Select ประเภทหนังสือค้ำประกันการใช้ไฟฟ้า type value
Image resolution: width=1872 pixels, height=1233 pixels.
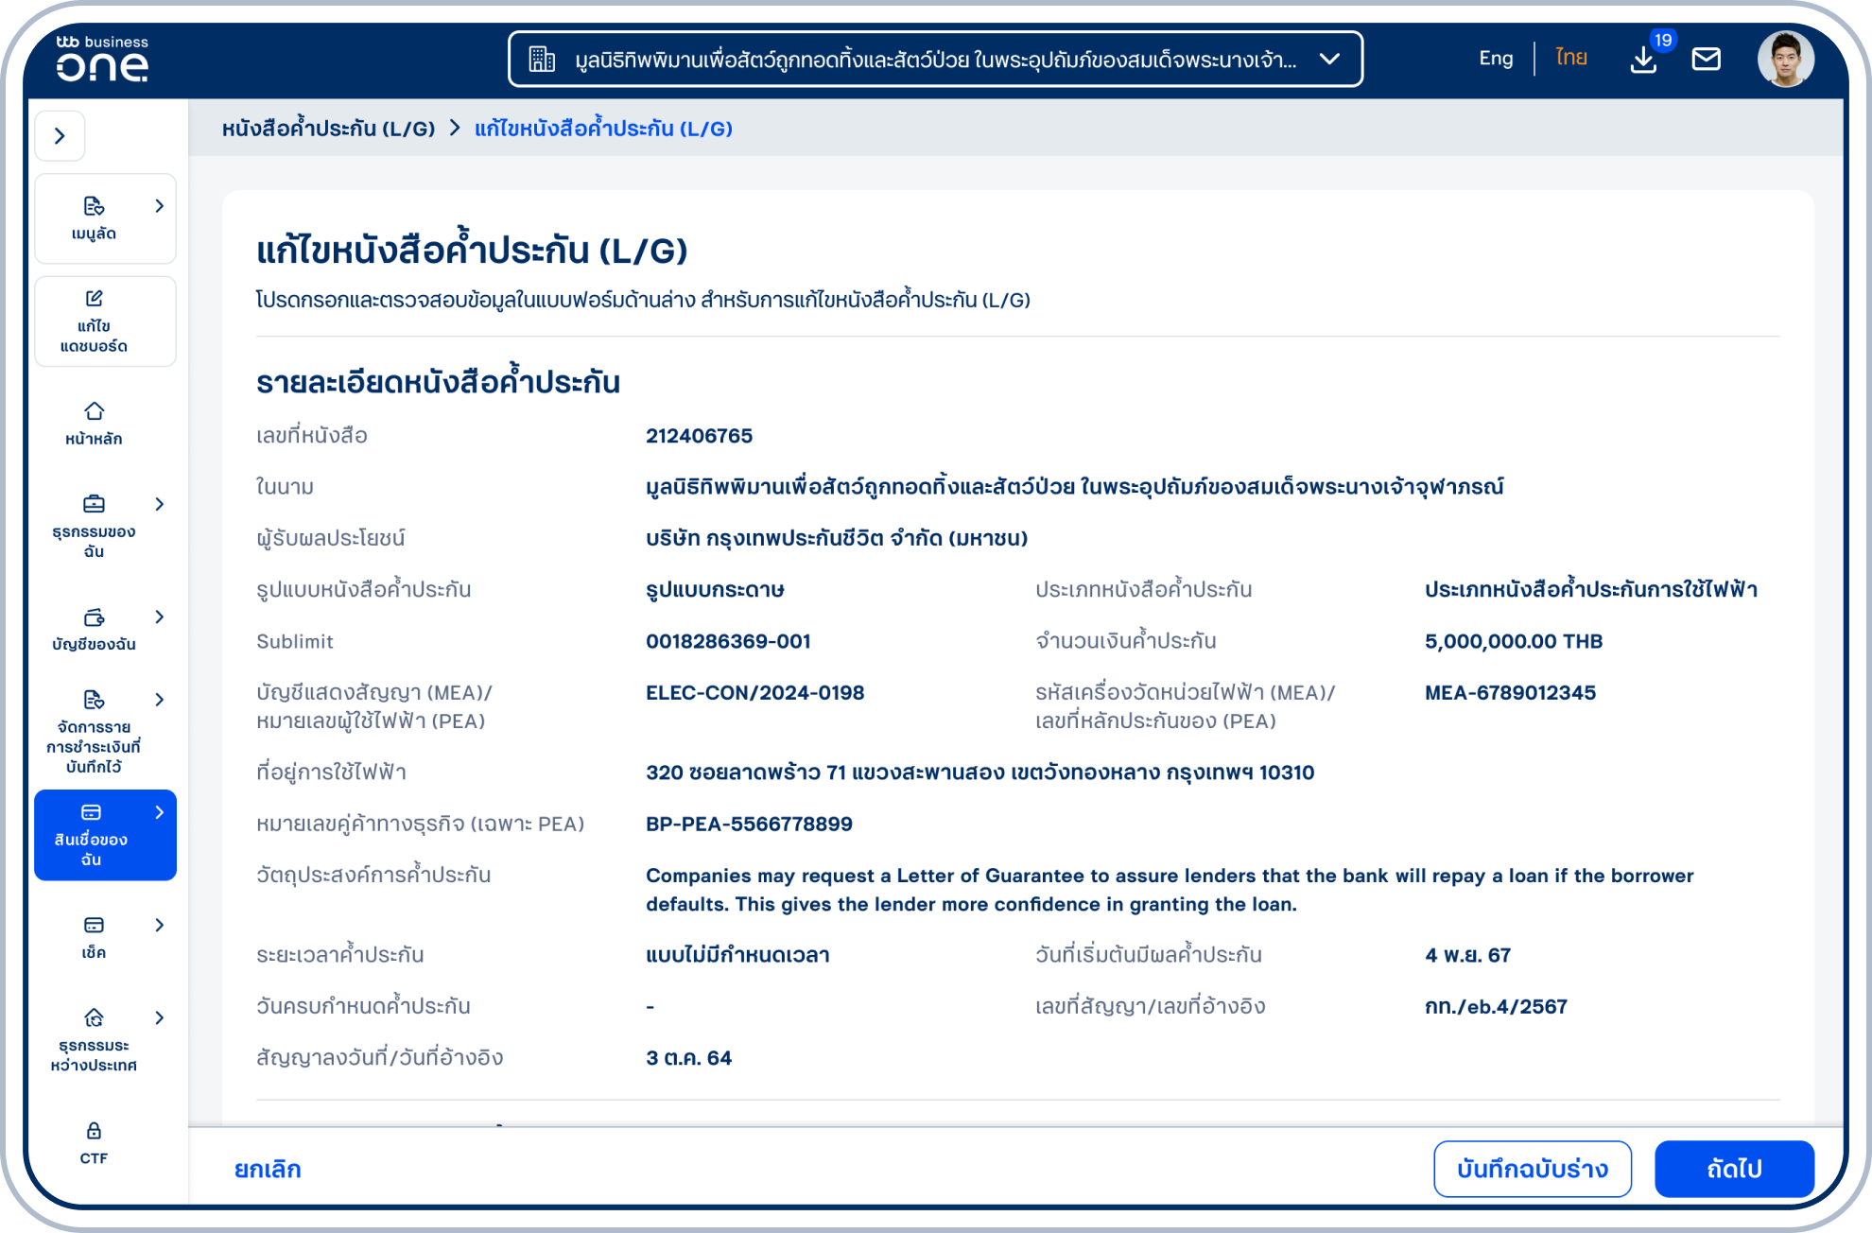(1590, 588)
